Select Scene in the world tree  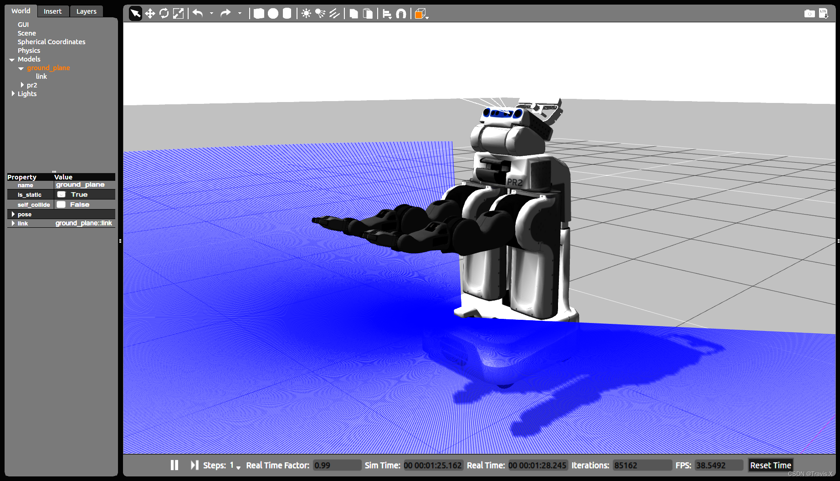coord(27,33)
